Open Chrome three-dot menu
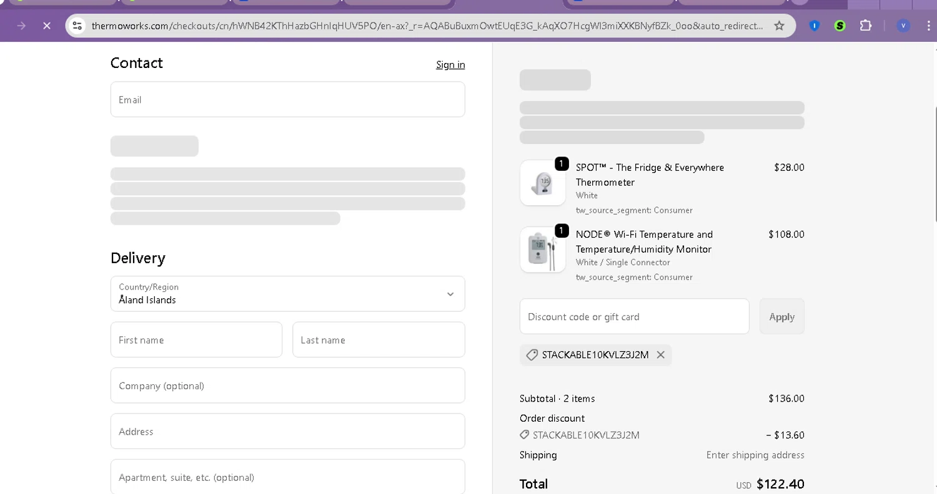This screenshot has height=494, width=937. pyautogui.click(x=929, y=26)
